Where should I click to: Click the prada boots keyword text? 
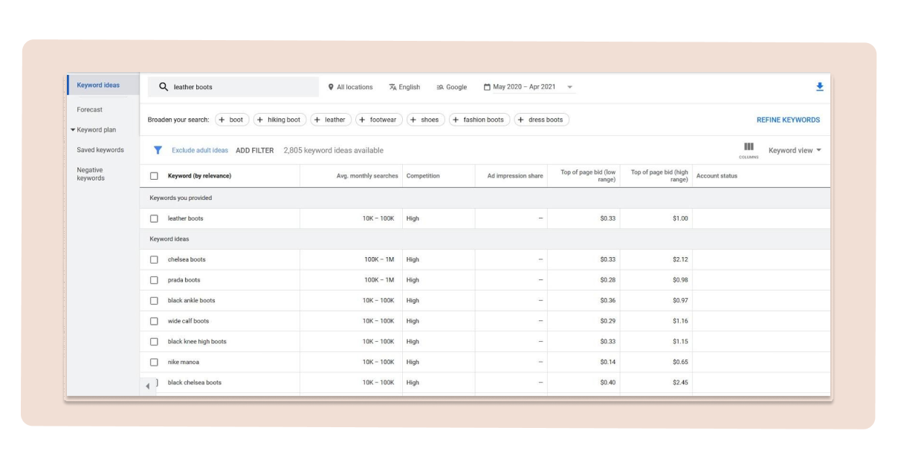pos(184,280)
